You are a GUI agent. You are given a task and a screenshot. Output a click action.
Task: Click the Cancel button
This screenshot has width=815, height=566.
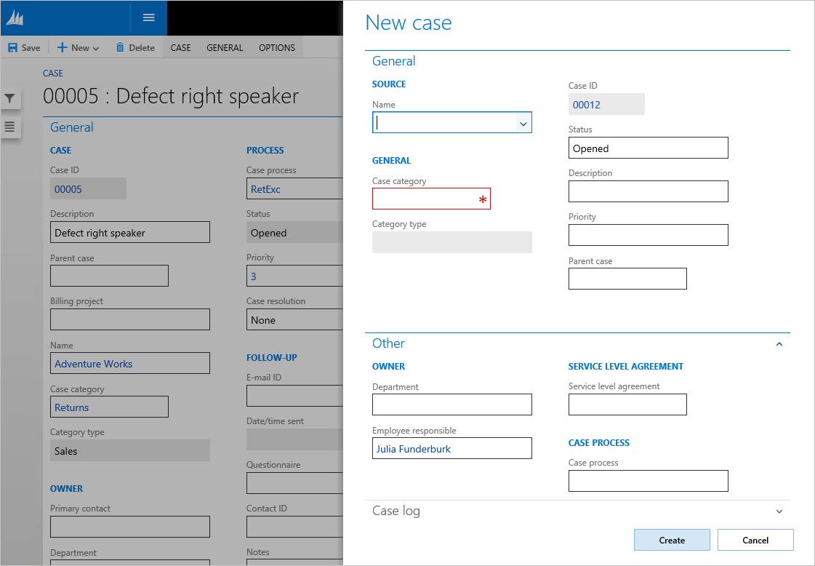pos(755,540)
